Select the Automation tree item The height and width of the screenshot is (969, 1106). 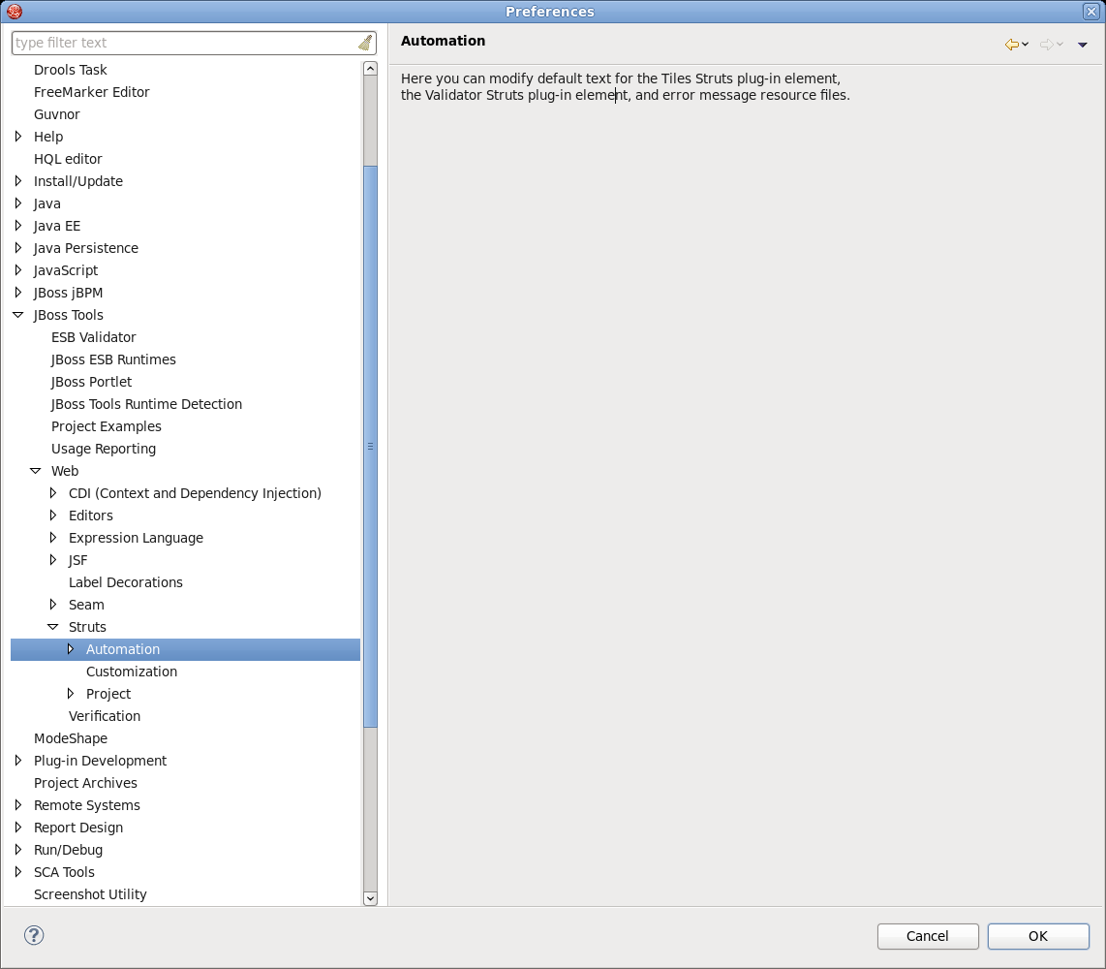click(123, 649)
